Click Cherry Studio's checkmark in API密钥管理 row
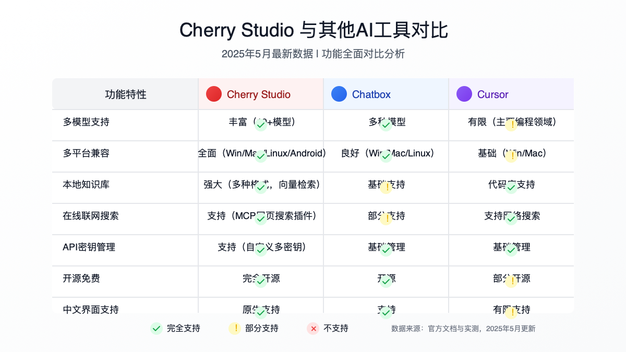Screen dimensions: 626x352 point(261,250)
